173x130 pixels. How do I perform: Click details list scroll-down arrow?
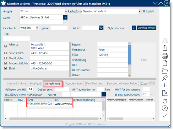pyautogui.click(x=129, y=75)
